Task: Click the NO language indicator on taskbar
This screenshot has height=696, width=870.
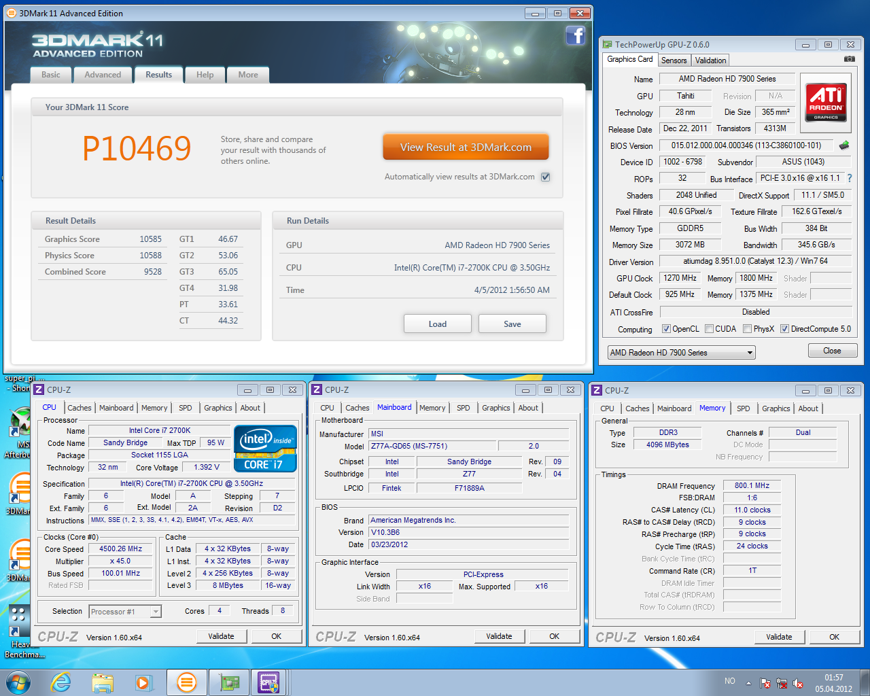Action: [730, 681]
